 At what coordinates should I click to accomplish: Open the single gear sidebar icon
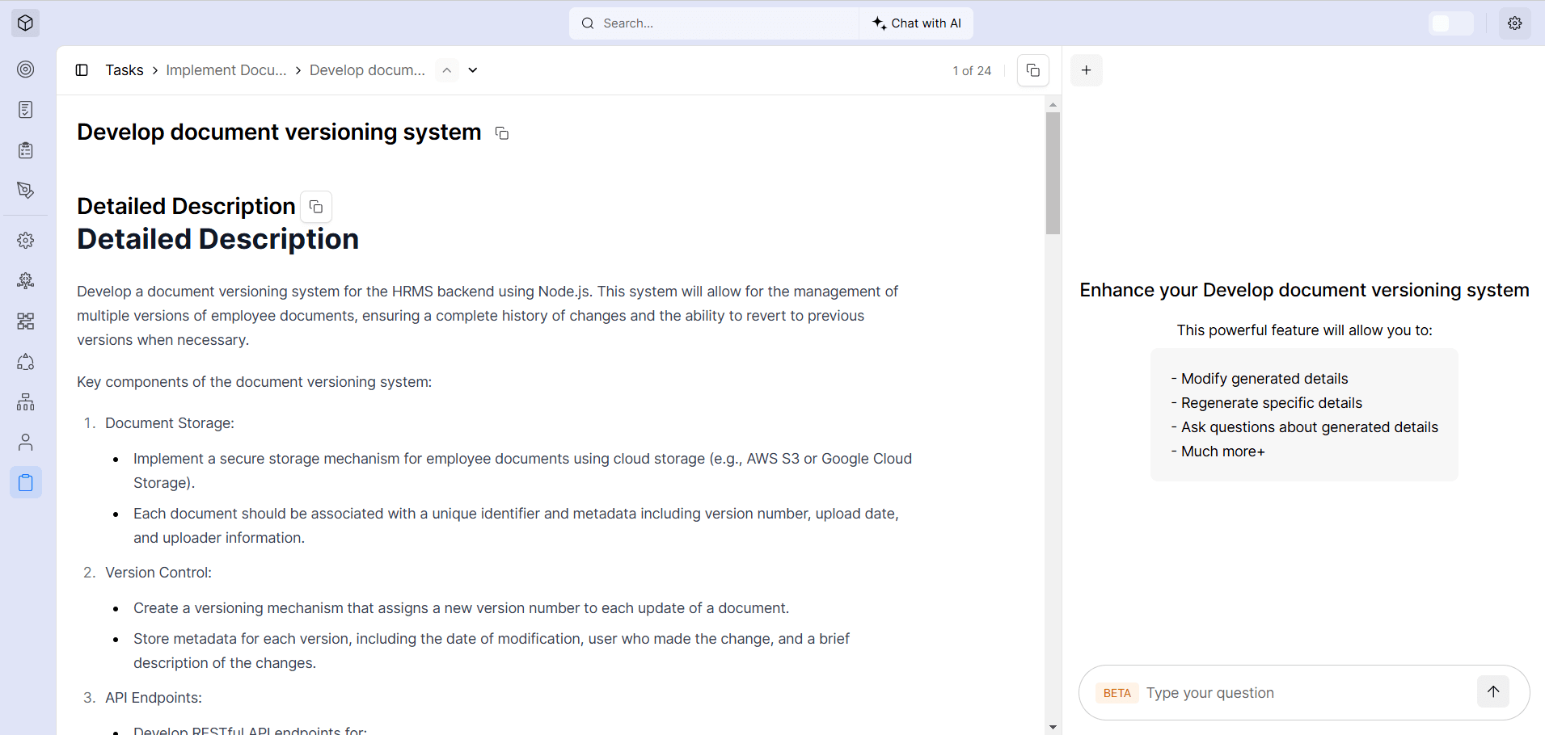[26, 241]
